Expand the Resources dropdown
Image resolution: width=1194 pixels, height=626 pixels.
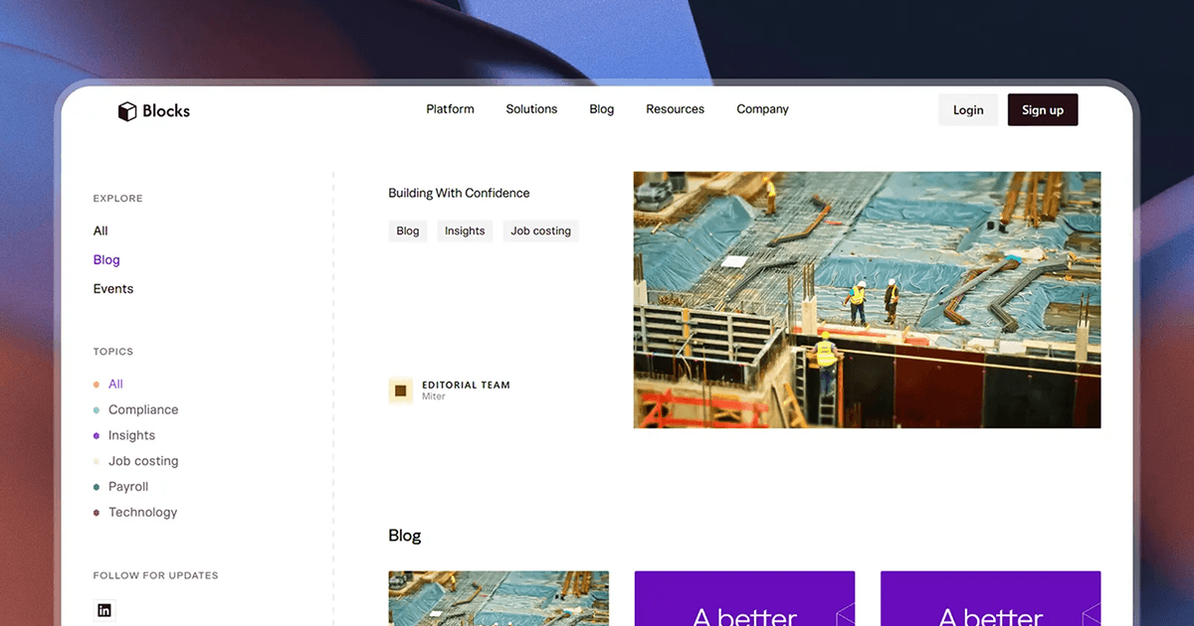(x=675, y=109)
